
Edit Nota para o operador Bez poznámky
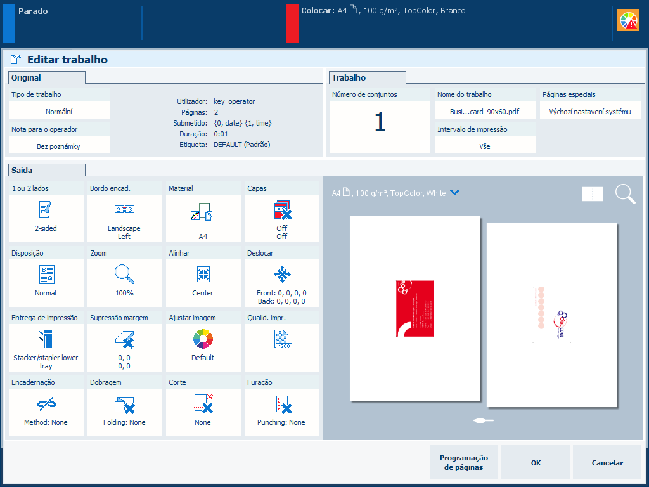(59, 145)
